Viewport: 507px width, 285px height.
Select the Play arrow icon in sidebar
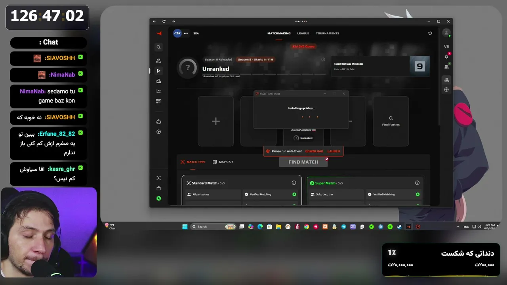[158, 71]
